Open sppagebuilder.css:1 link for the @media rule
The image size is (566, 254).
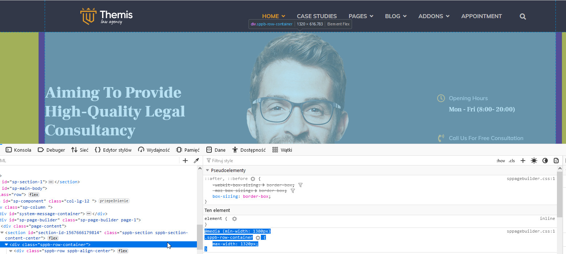pos(531,231)
